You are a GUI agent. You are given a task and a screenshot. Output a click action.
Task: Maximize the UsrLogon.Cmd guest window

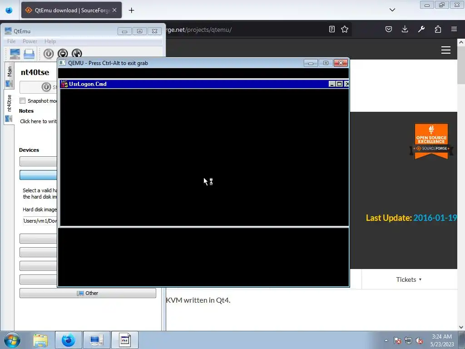click(340, 84)
